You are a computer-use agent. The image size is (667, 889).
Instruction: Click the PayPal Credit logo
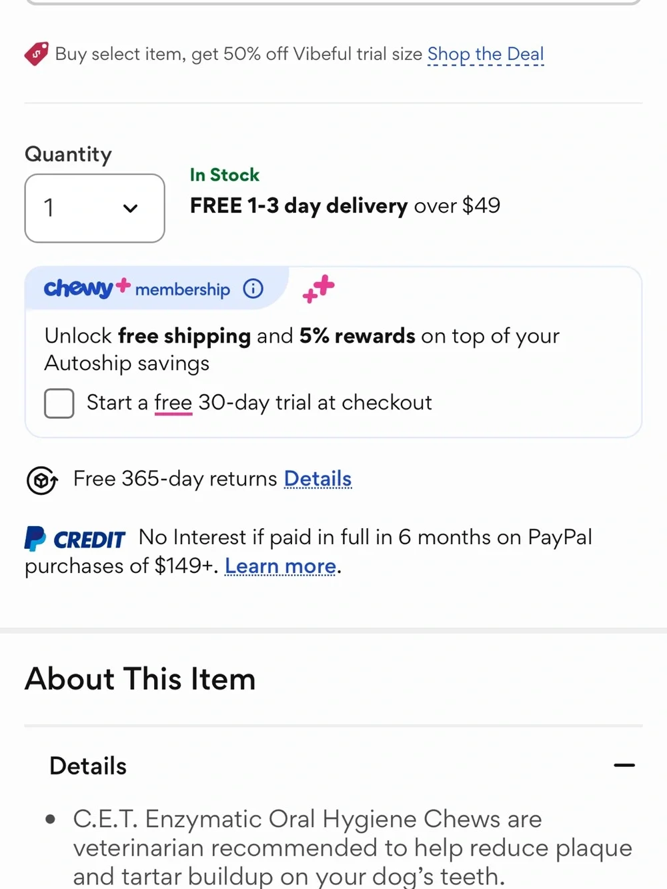pyautogui.click(x=75, y=539)
